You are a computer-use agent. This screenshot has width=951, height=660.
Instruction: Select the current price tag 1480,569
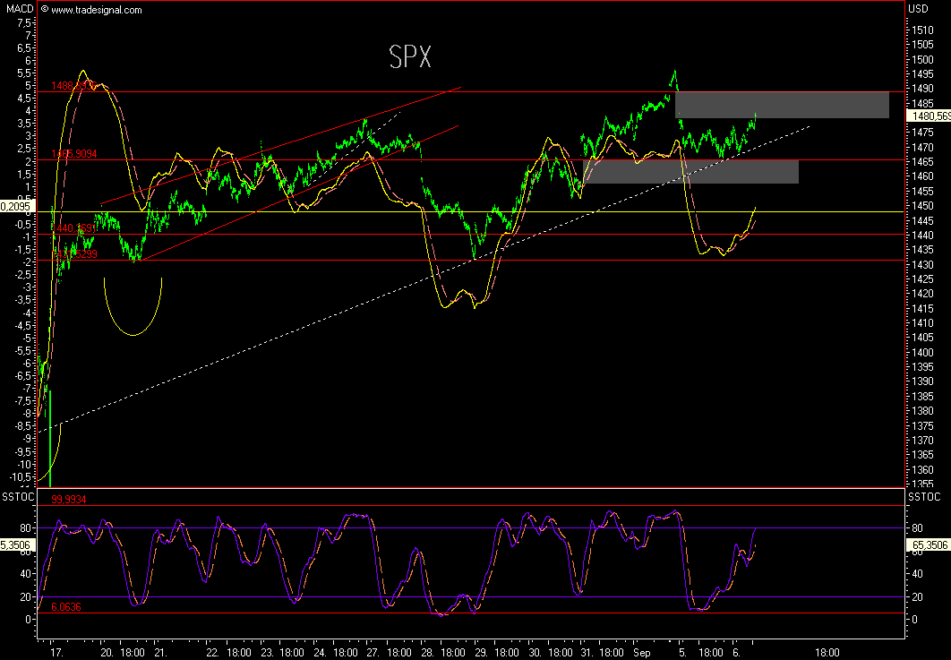click(930, 116)
